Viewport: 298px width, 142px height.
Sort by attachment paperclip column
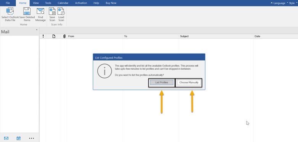click(64, 36)
